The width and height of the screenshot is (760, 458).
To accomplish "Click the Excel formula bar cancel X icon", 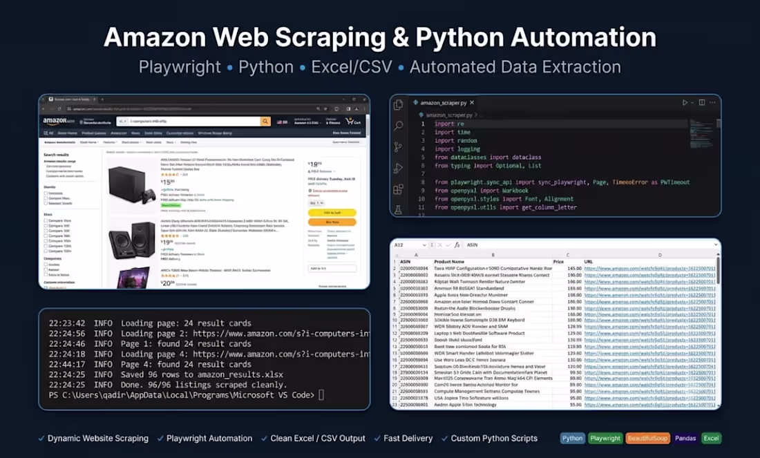I will (440, 245).
